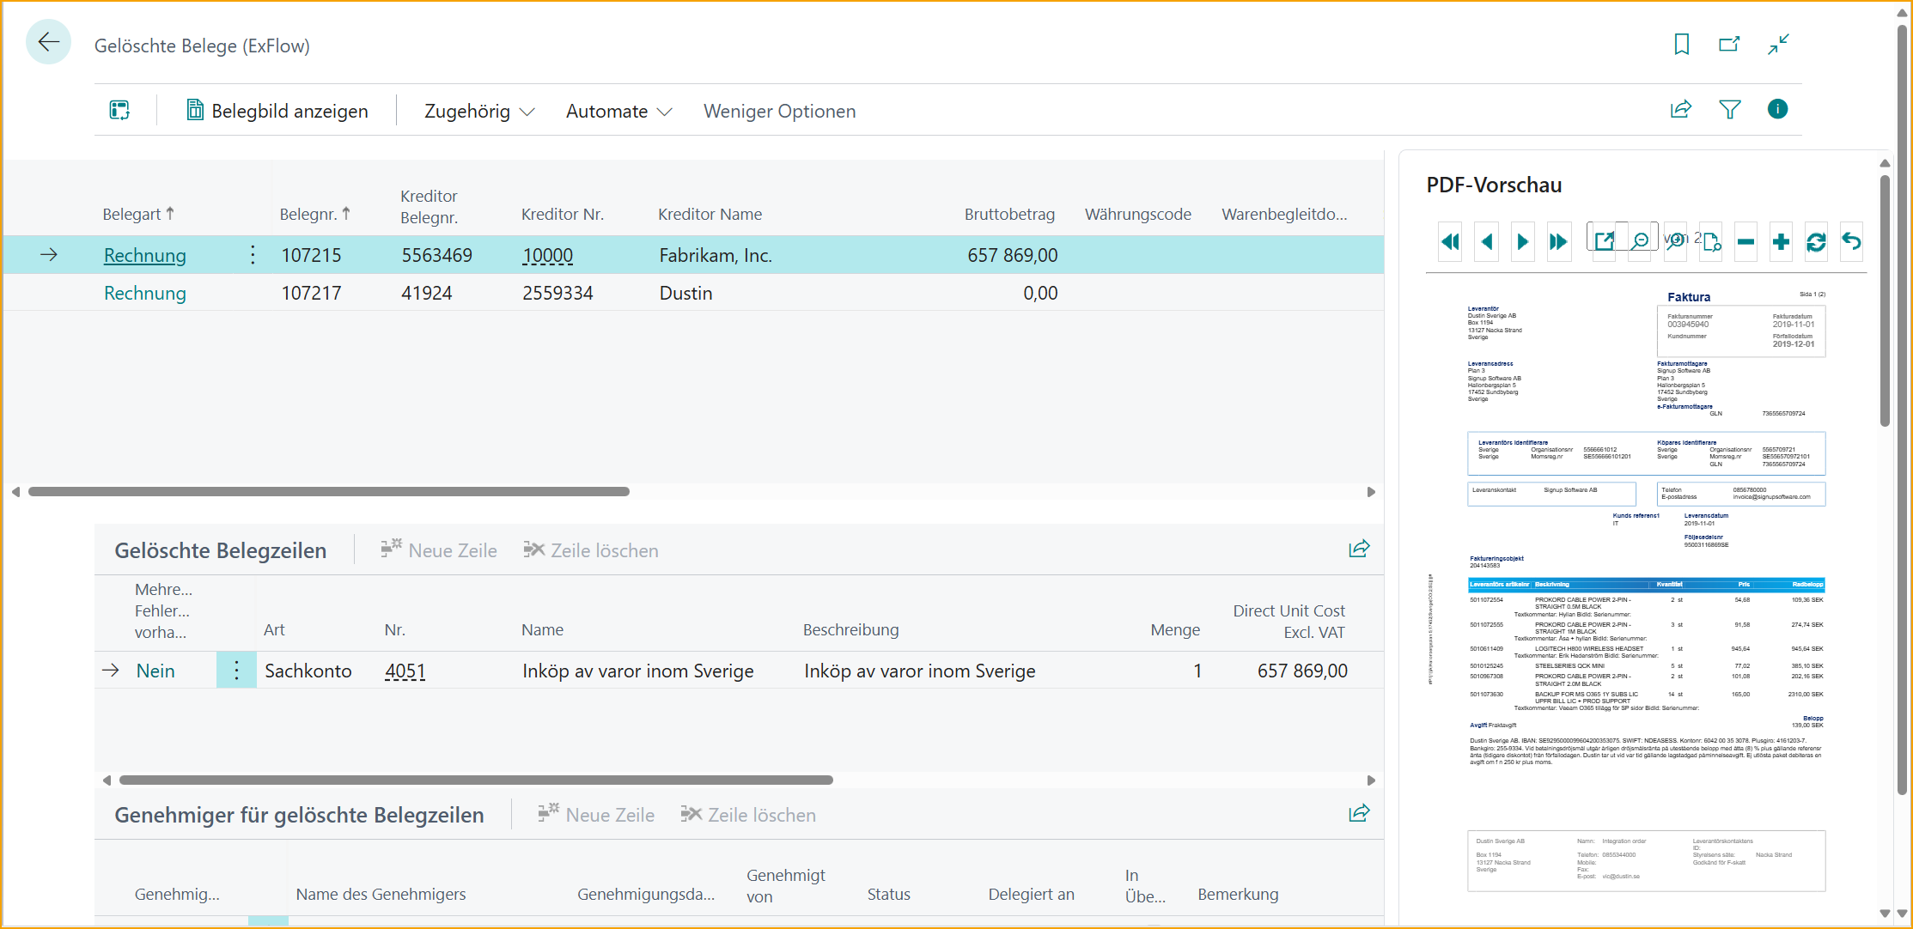Click the back arrow button
This screenshot has width=1913, height=929.
coord(49,42)
